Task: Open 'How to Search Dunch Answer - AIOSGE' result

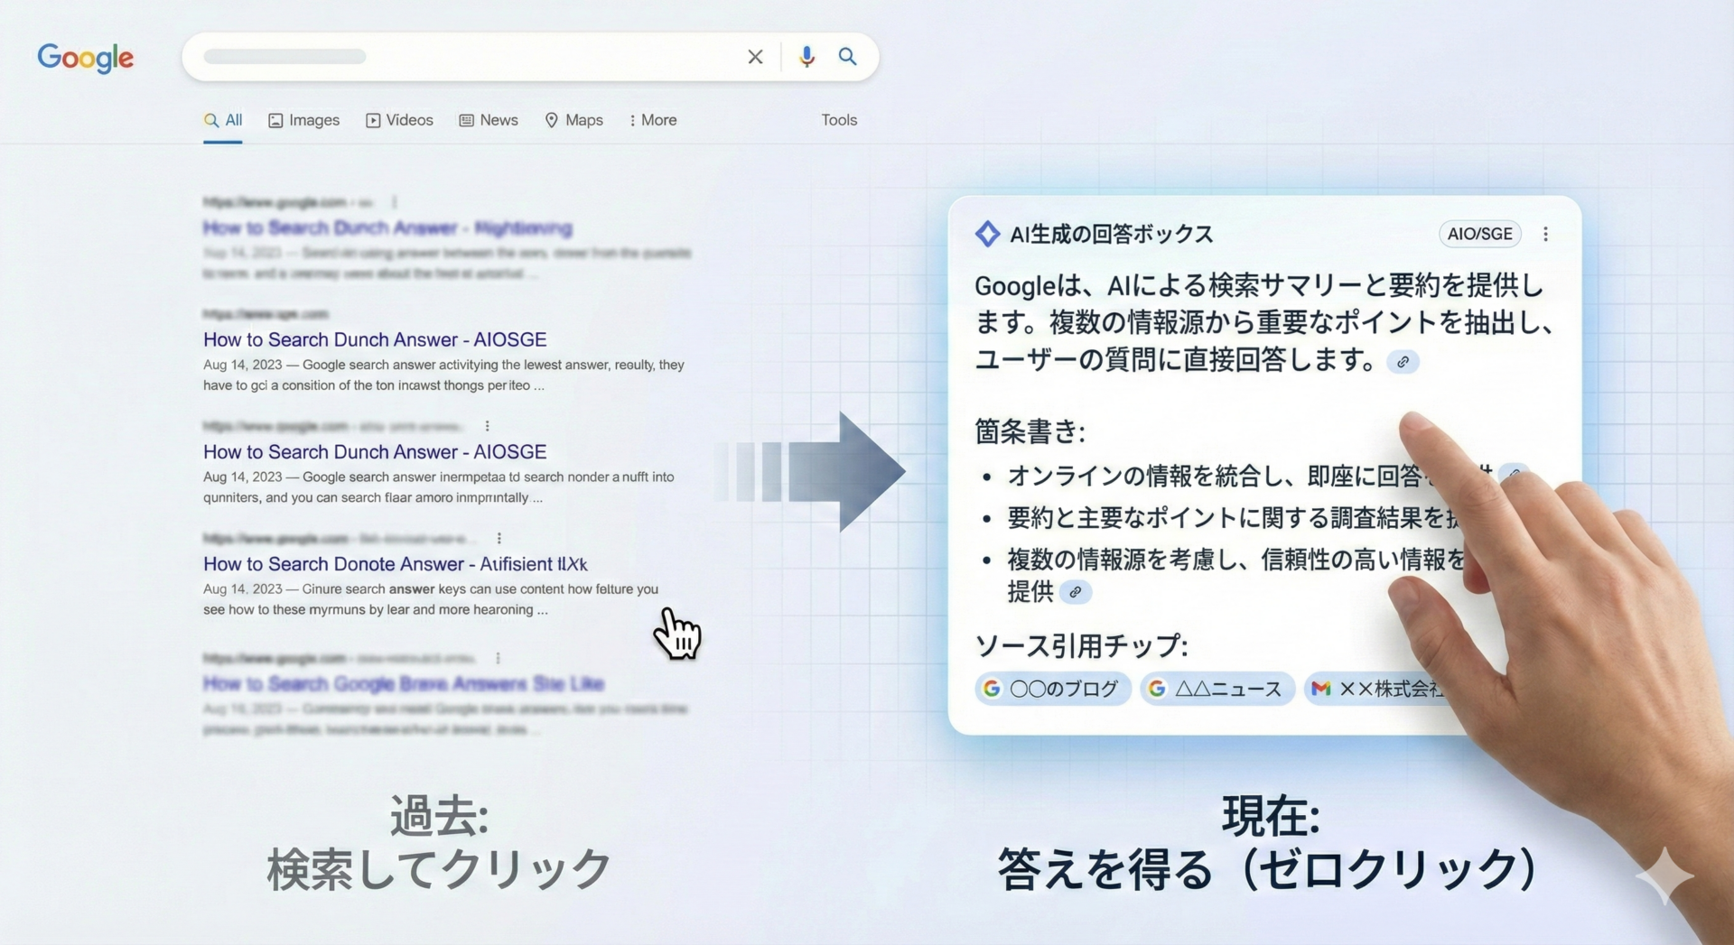Action: click(x=374, y=339)
